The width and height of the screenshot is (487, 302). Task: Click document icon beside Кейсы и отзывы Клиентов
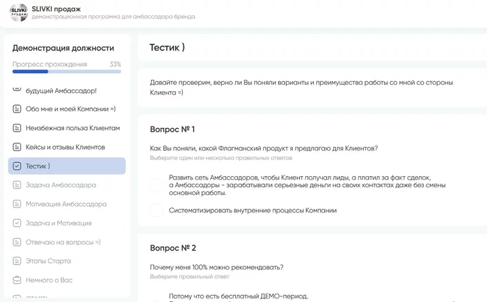17,147
